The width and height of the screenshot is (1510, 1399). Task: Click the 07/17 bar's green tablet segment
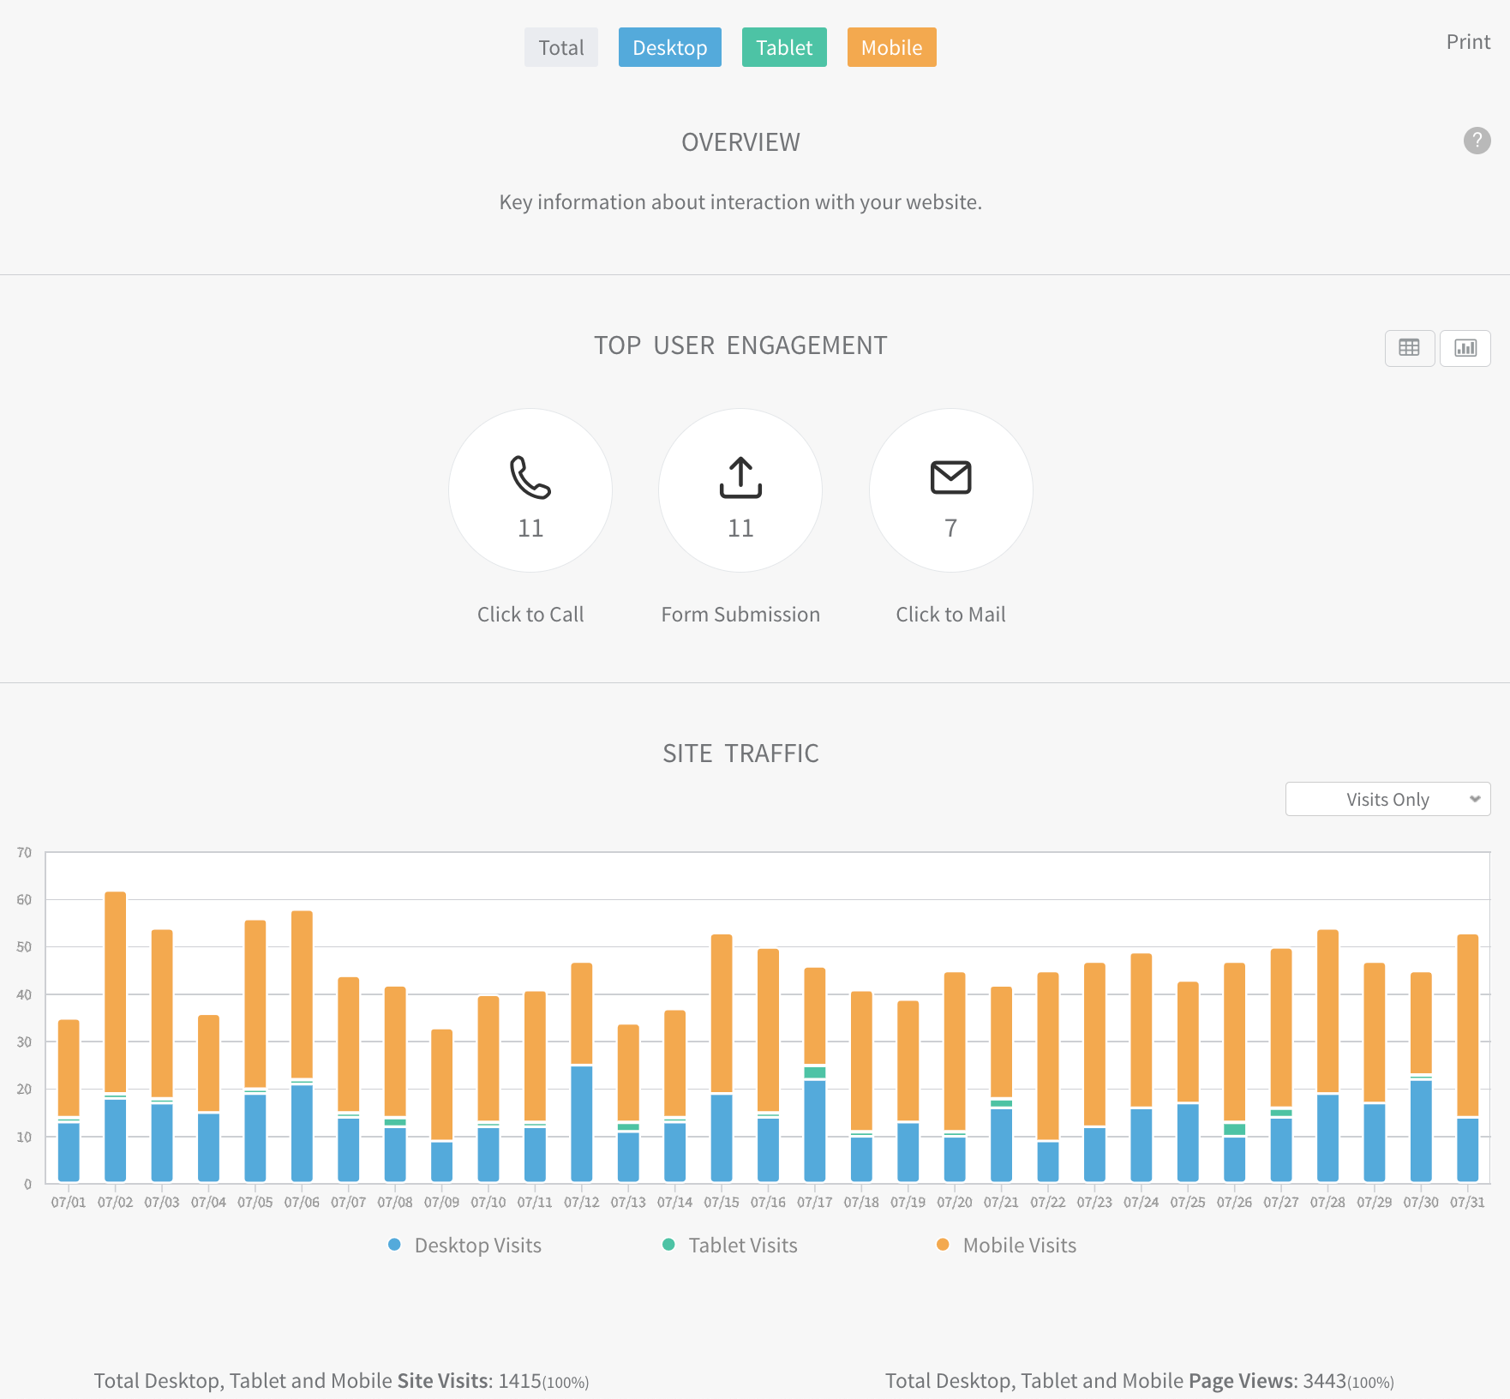coord(815,1072)
